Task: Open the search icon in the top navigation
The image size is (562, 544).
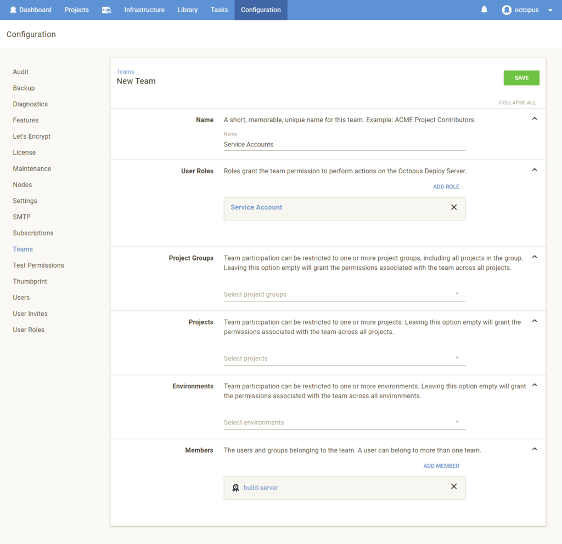Action: click(x=106, y=9)
